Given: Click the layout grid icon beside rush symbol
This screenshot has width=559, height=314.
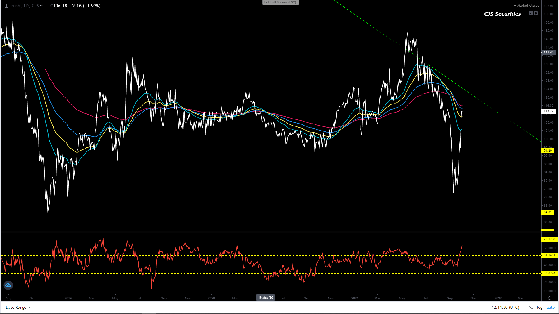Looking at the screenshot, I should [x=6, y=6].
